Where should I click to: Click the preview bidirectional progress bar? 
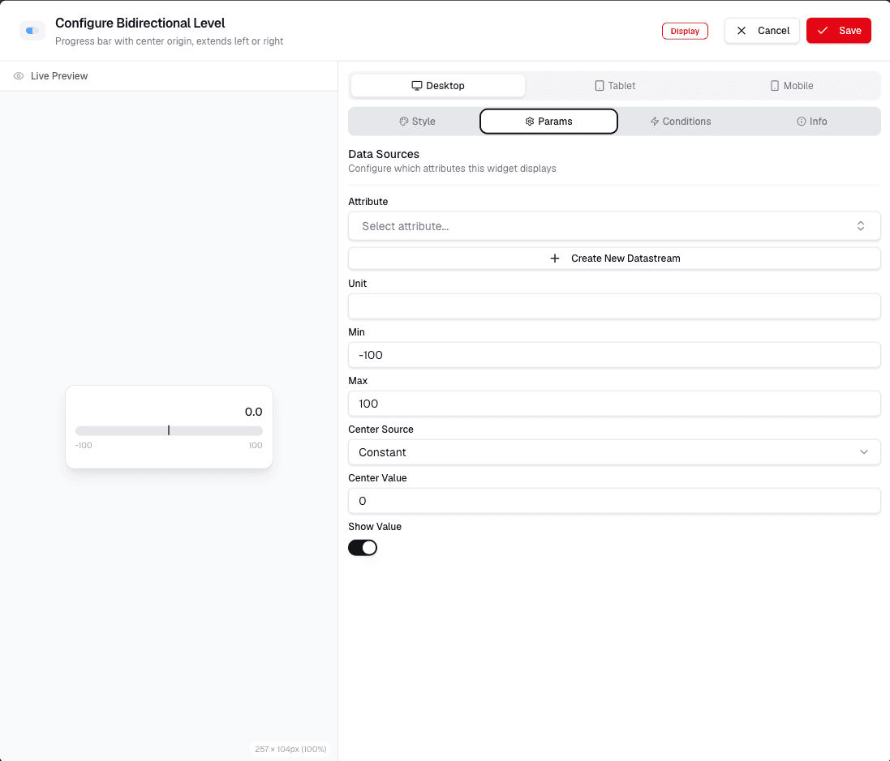(x=169, y=431)
